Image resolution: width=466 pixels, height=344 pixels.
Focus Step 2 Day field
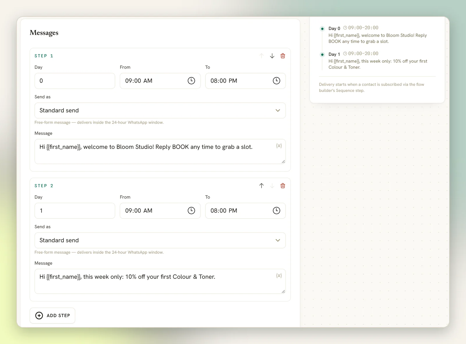pos(75,210)
